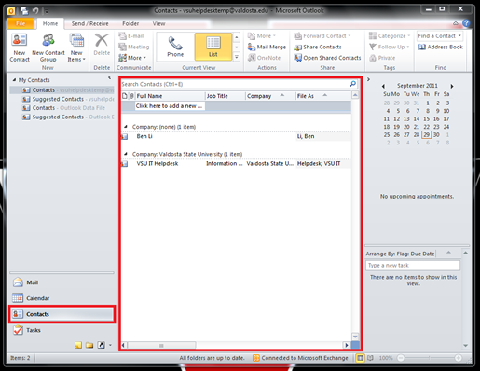Open the Address Book
This screenshot has height=371, width=480.
point(440,47)
